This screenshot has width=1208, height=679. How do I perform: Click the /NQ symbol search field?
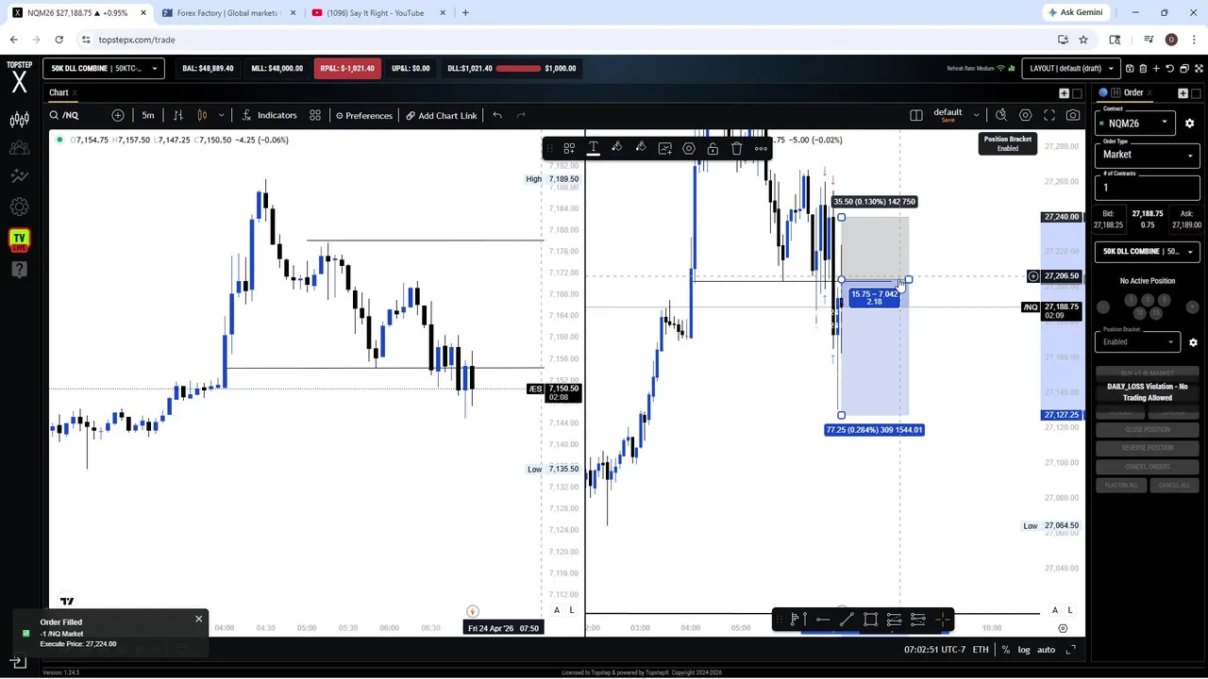77,115
